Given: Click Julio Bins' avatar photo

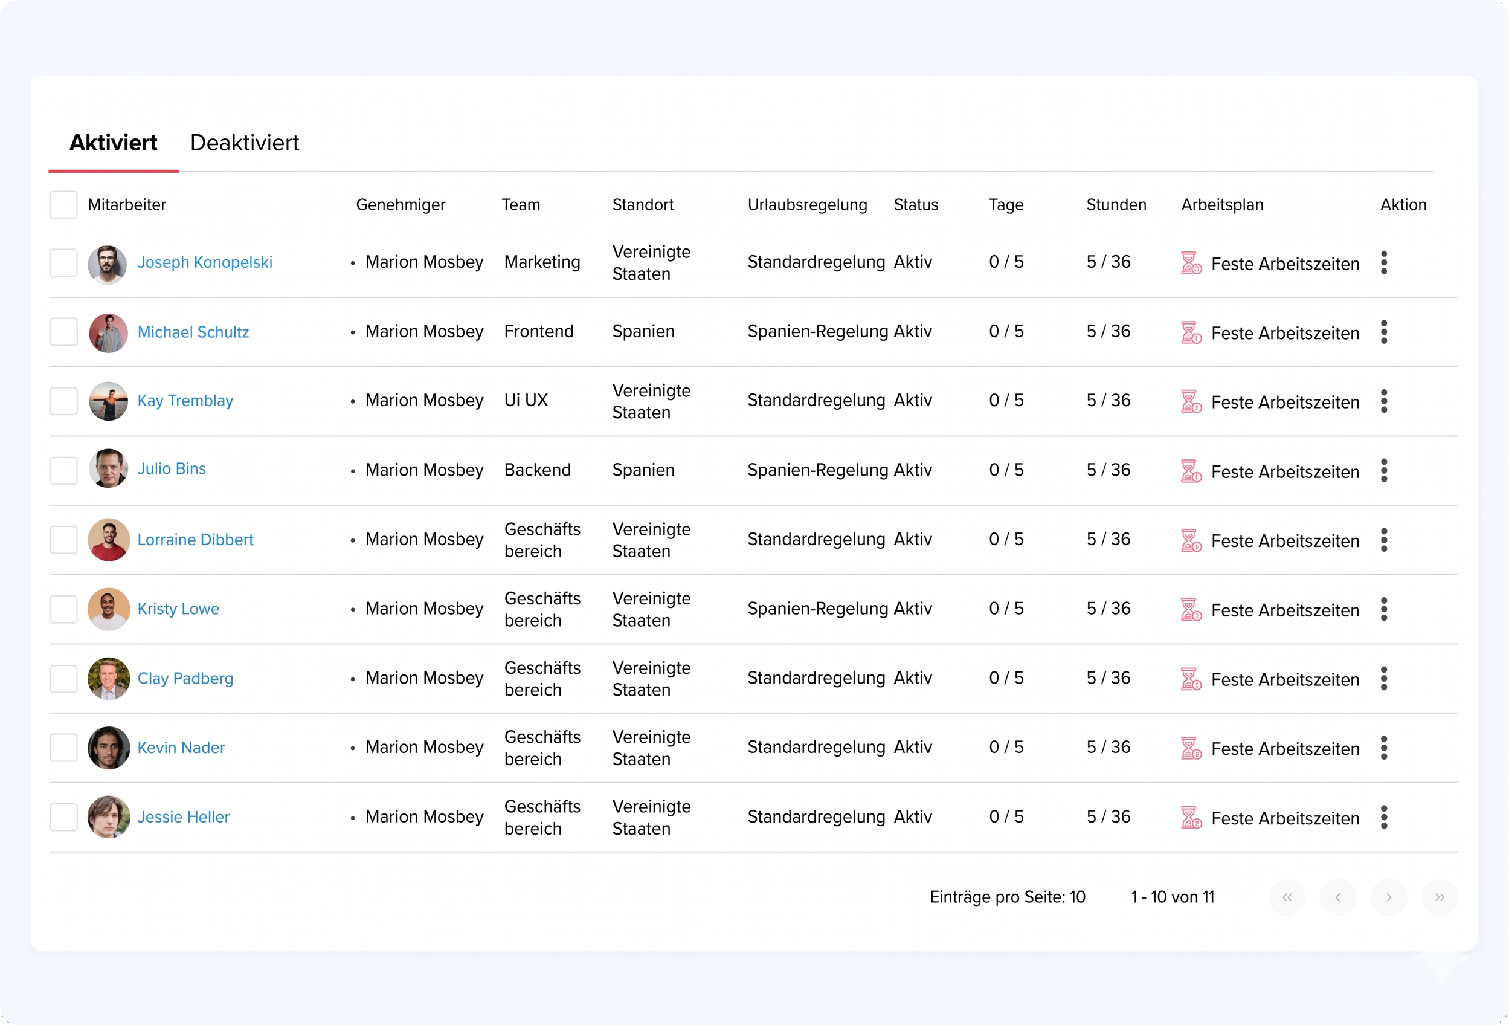Looking at the screenshot, I should (108, 468).
